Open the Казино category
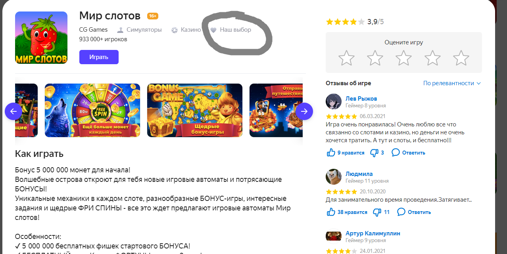 (186, 30)
